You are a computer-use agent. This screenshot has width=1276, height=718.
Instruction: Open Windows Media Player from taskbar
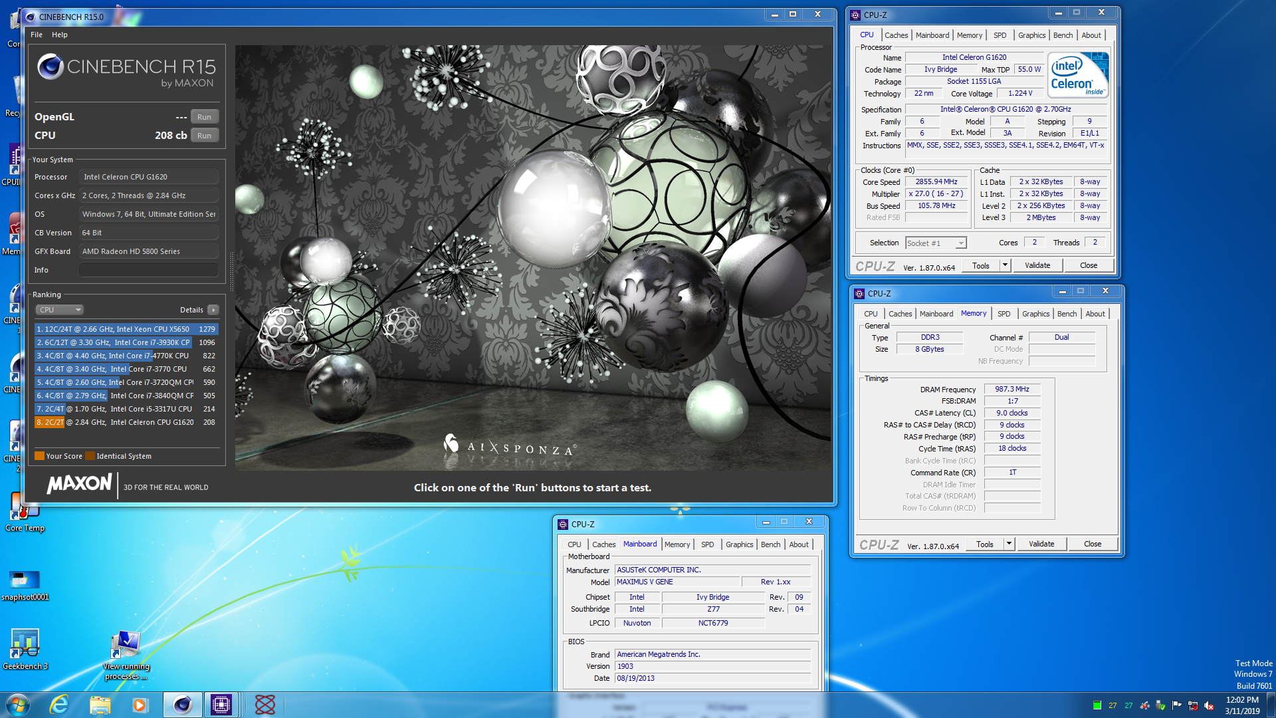click(x=140, y=705)
